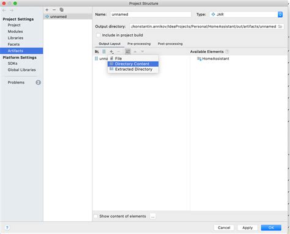This screenshot has width=290, height=234.
Task: Remove the selected artifact with minus icon
Action: pos(54,10)
